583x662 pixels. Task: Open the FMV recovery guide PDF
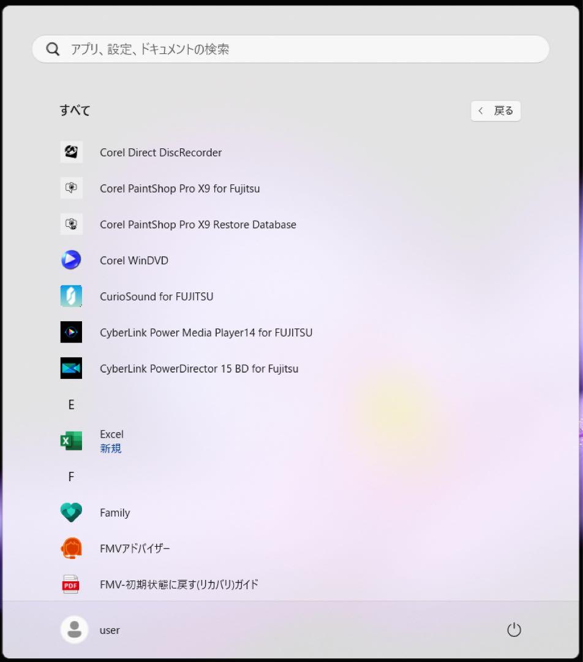pyautogui.click(x=179, y=584)
